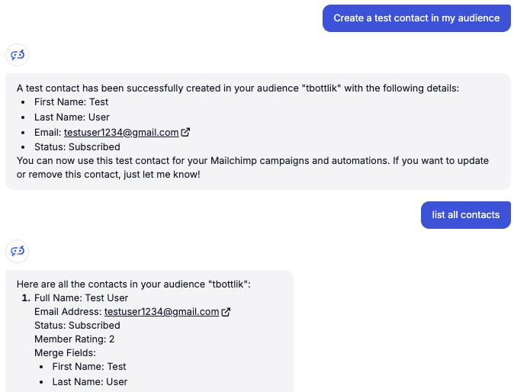Screen dimensions: 514x392
Task: Click the "Here are all the contacts" heading text
Action: click(133, 284)
